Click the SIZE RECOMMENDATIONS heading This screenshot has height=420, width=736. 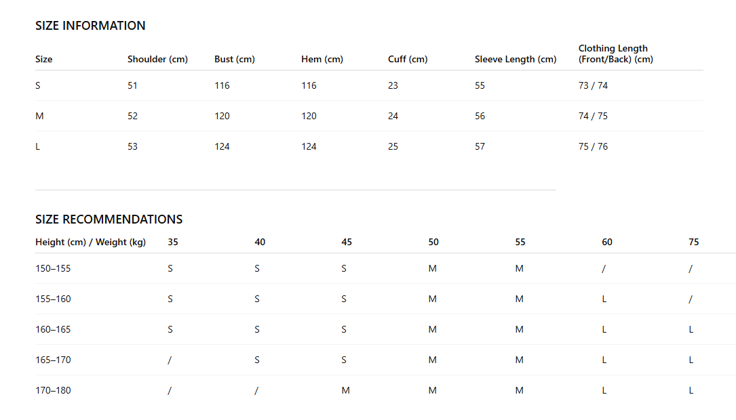109,219
